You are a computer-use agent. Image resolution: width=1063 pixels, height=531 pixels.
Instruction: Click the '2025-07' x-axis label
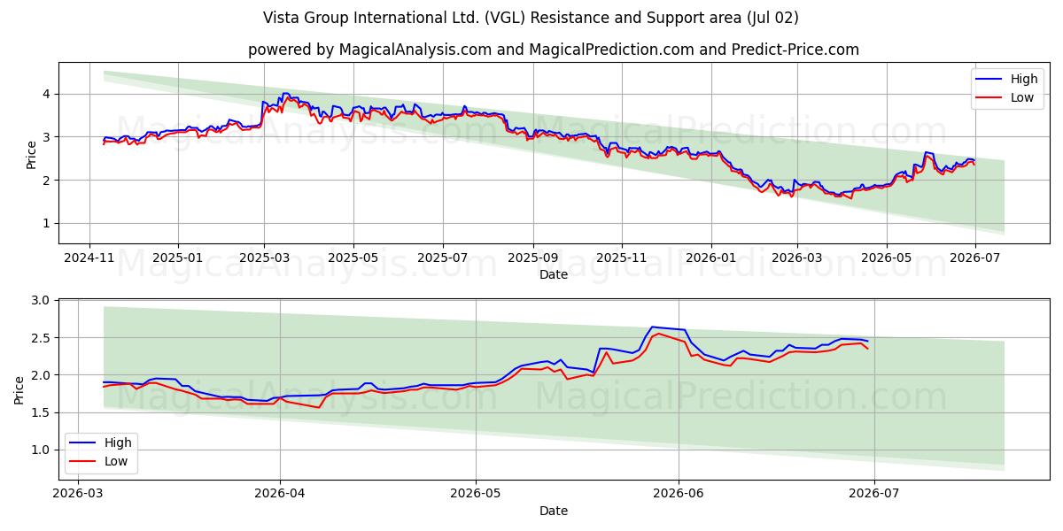click(x=442, y=258)
